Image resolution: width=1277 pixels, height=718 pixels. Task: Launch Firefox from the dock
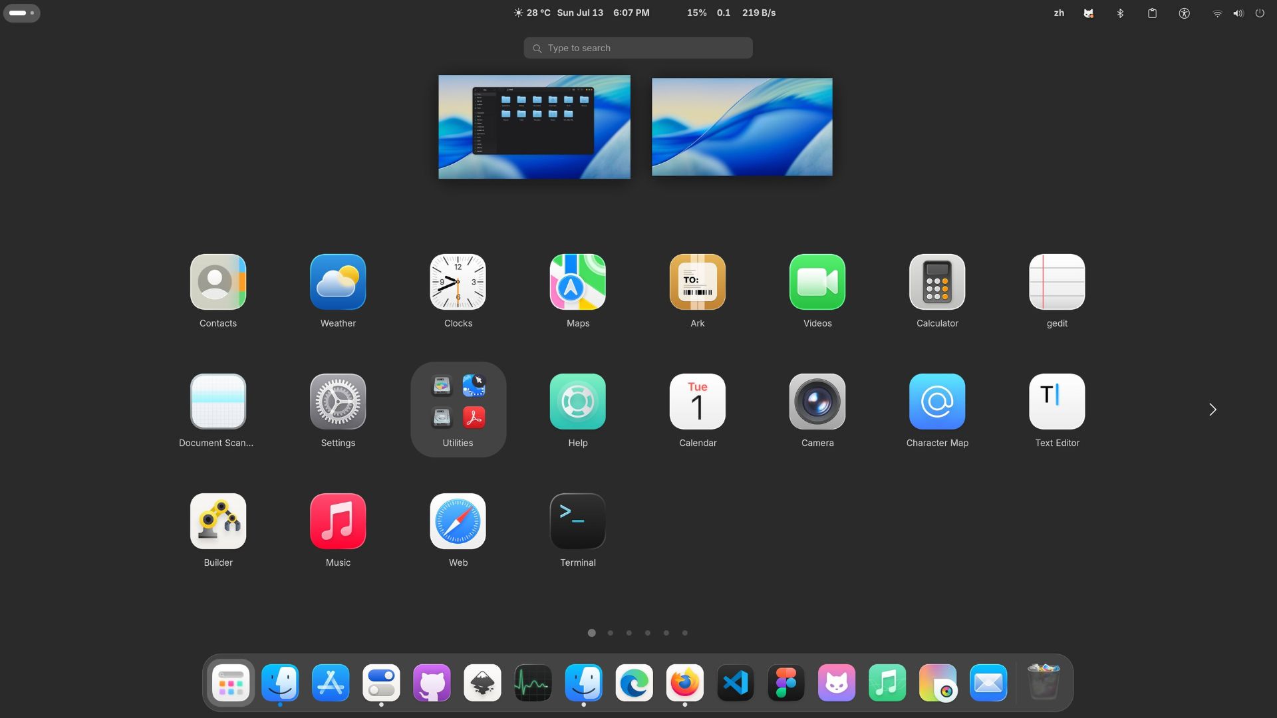[684, 682]
